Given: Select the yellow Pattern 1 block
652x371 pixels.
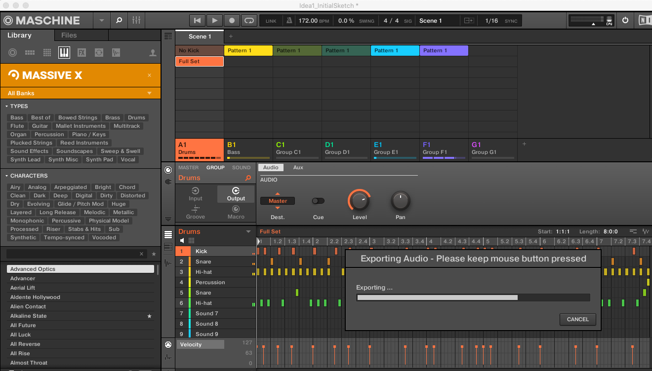Looking at the screenshot, I should [x=248, y=50].
